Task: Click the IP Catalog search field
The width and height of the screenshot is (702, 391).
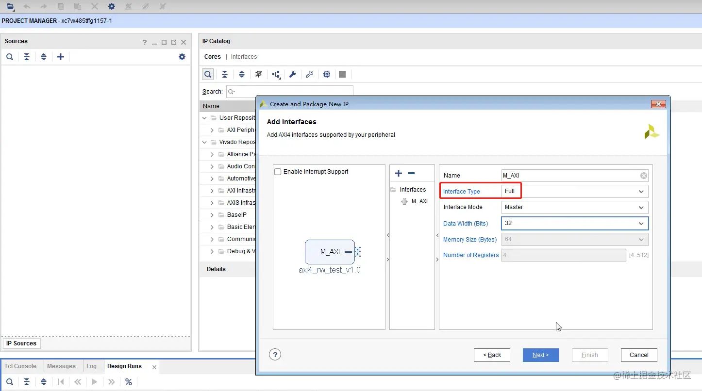Action: pyautogui.click(x=290, y=91)
